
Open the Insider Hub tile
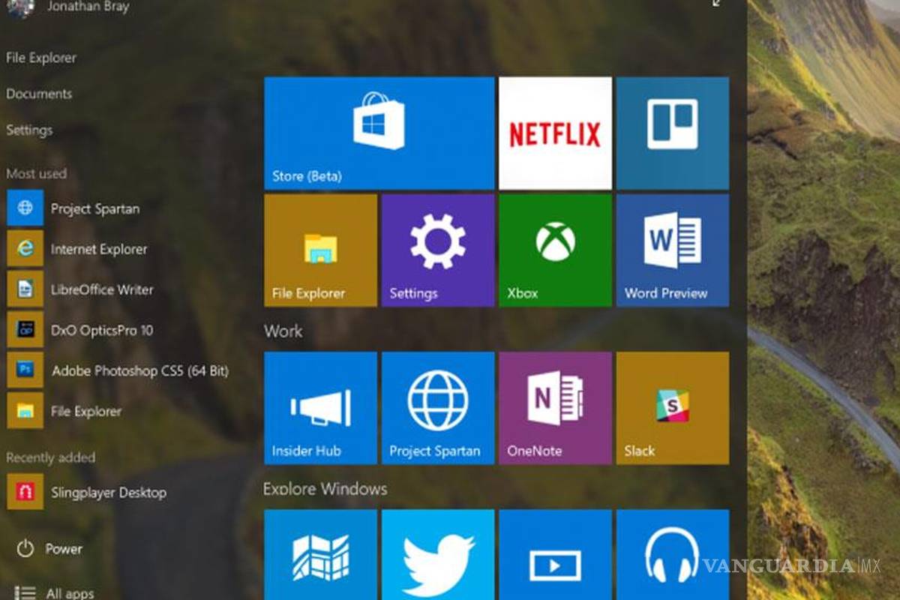pos(320,407)
